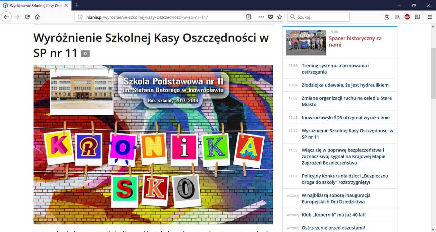Click the 12:12 news timestamp

coord(293,131)
